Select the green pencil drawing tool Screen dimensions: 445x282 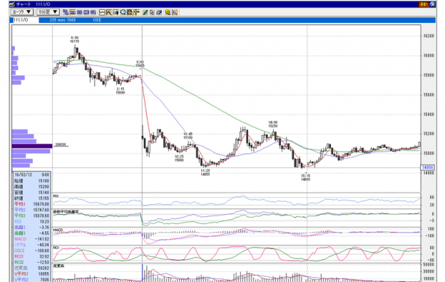[145, 12]
